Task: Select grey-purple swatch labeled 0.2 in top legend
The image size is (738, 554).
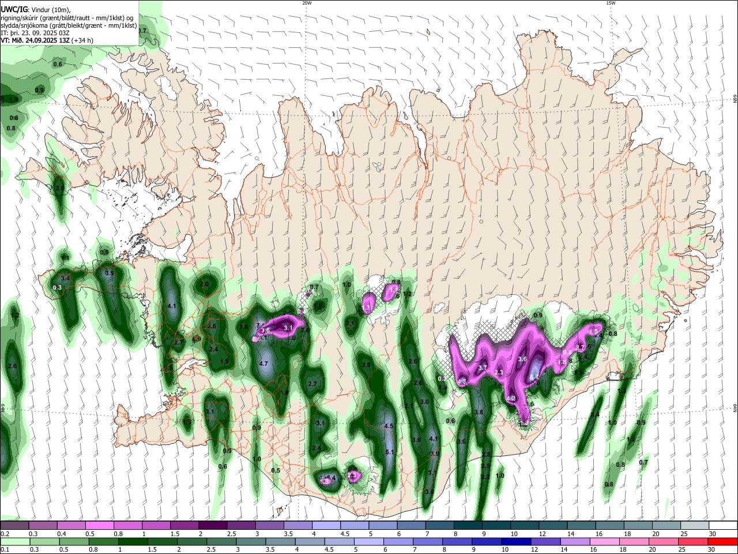Action: pyautogui.click(x=15, y=525)
